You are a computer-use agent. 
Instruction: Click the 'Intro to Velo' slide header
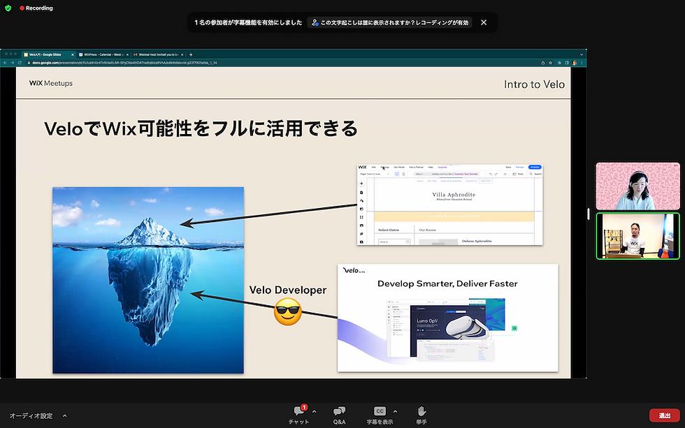[x=534, y=84]
